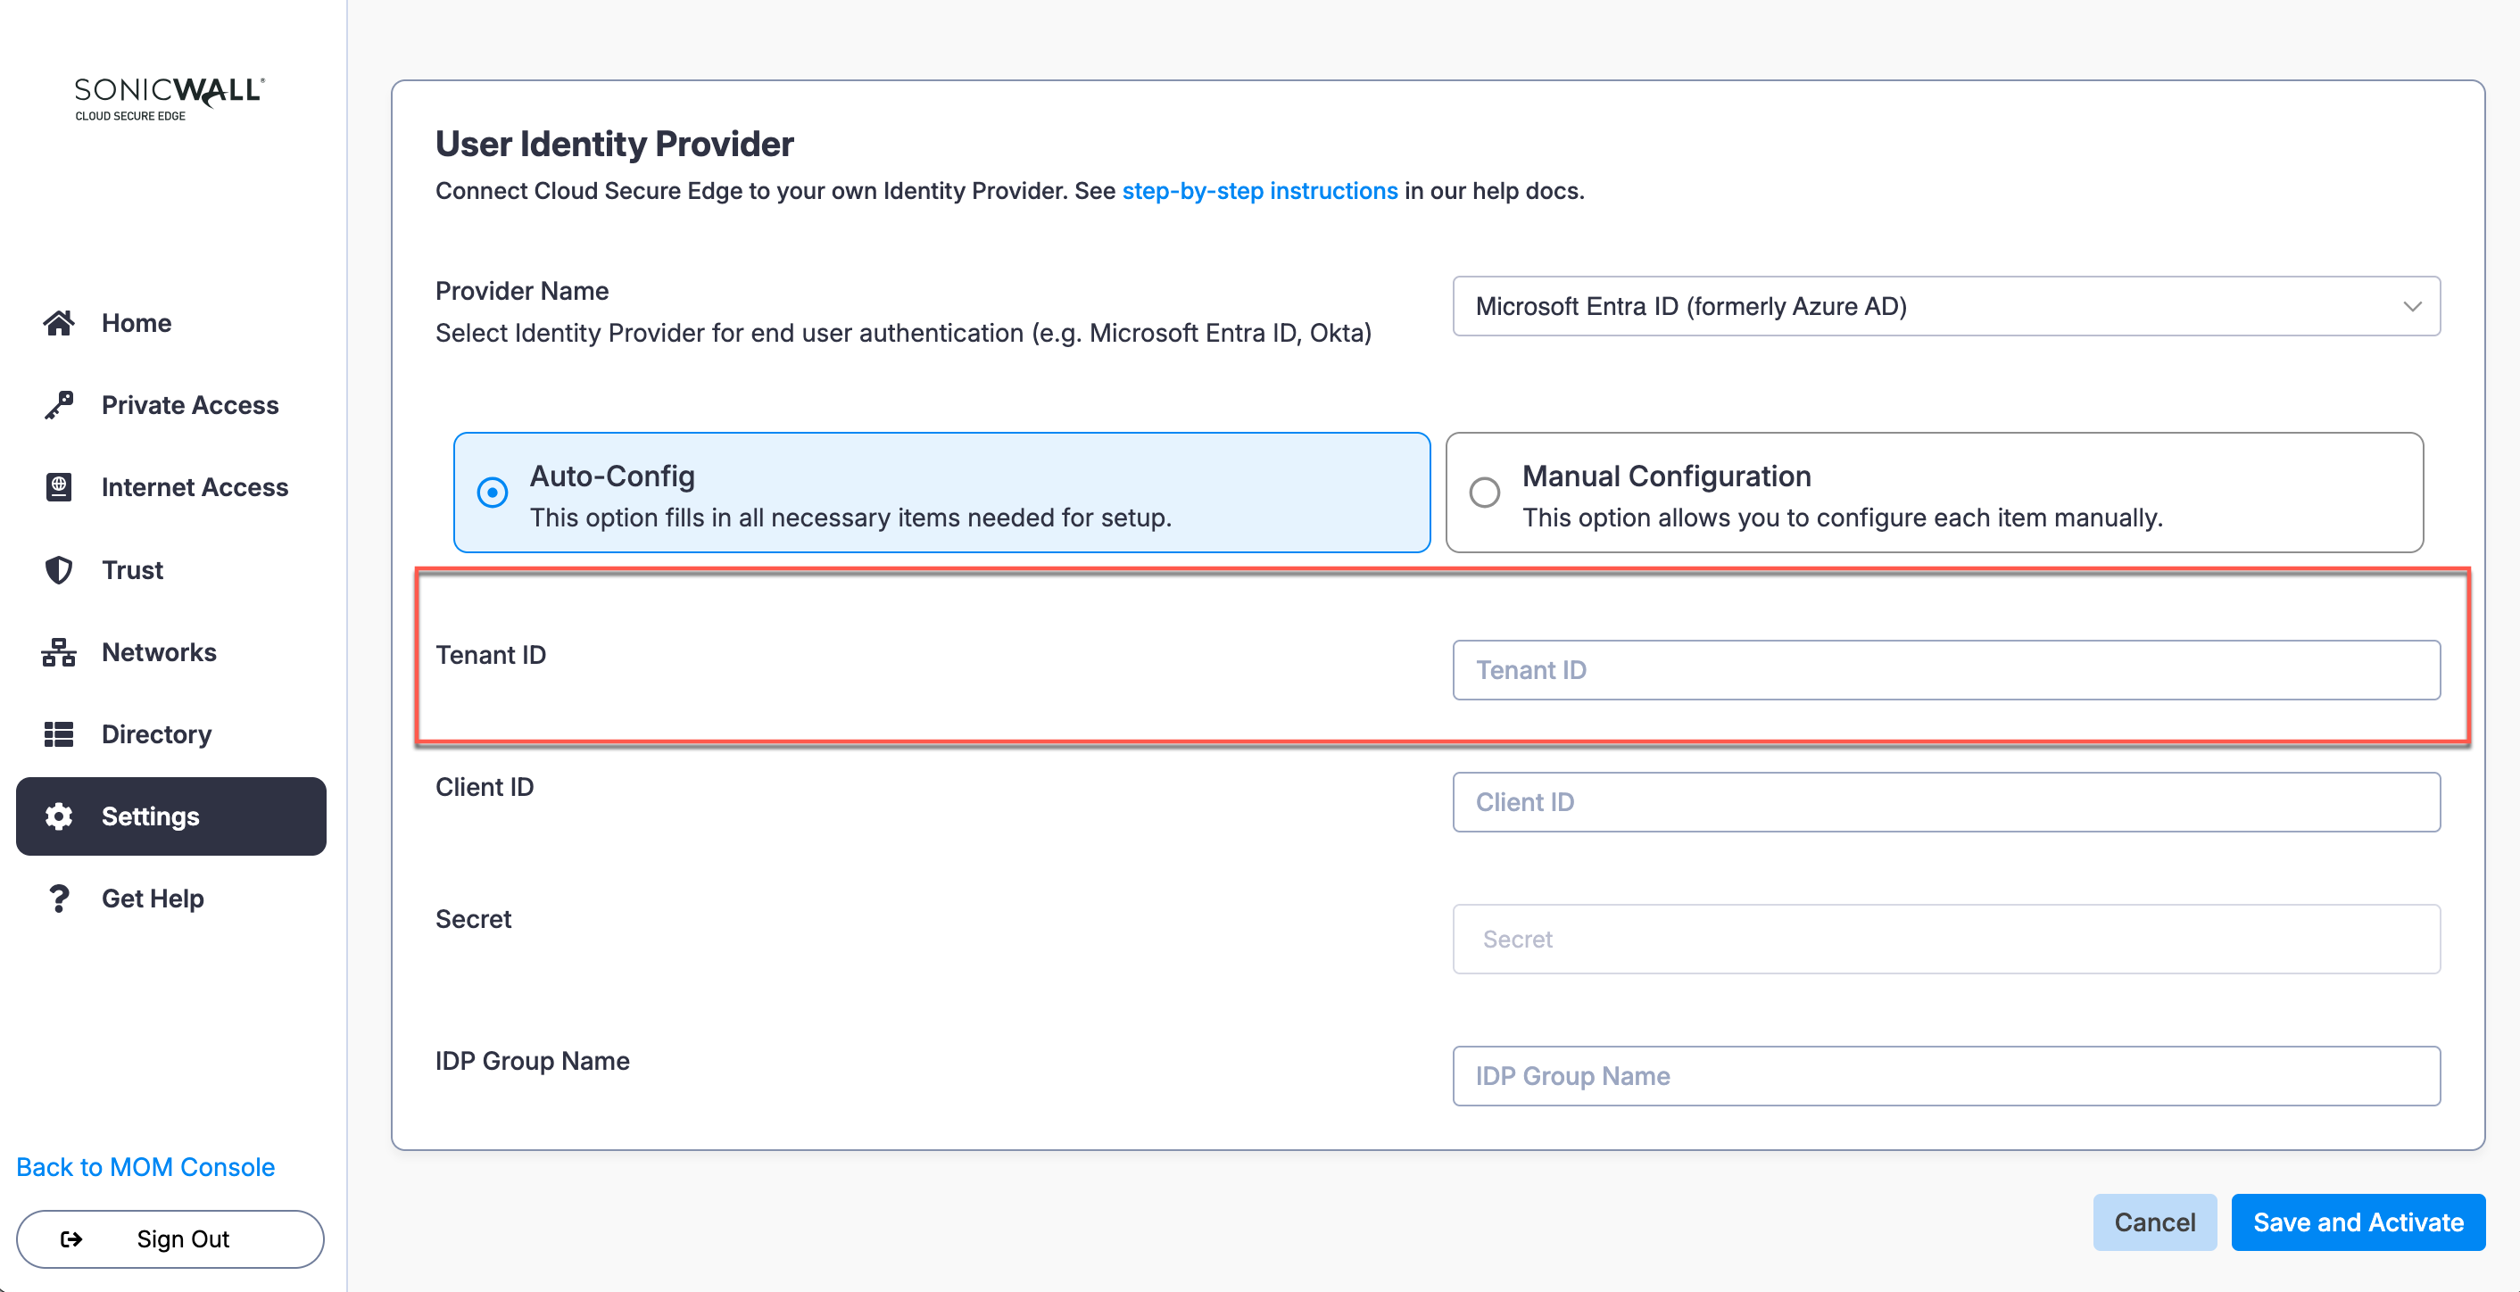The image size is (2520, 1292).
Task: Click the Home house icon
Action: 59,323
